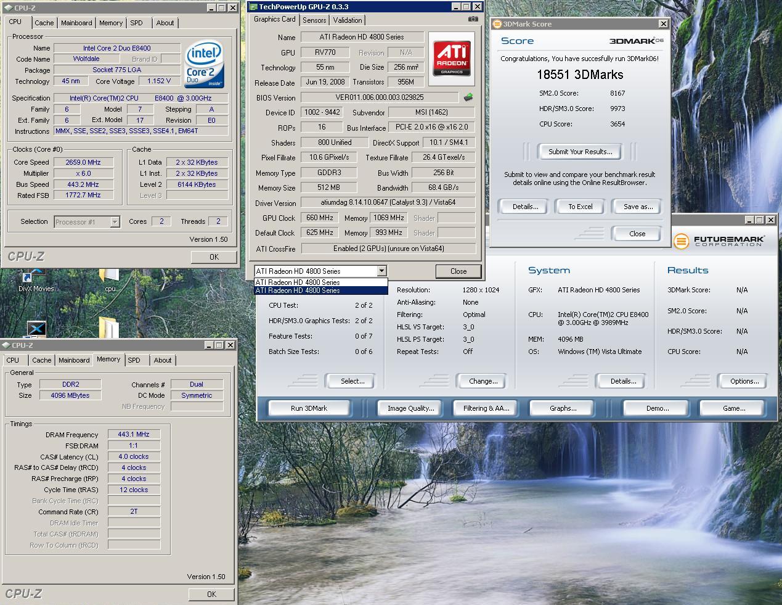Click the BIOS Version VER011.006.000.003.029825 field
782x605 pixels.
coord(380,97)
